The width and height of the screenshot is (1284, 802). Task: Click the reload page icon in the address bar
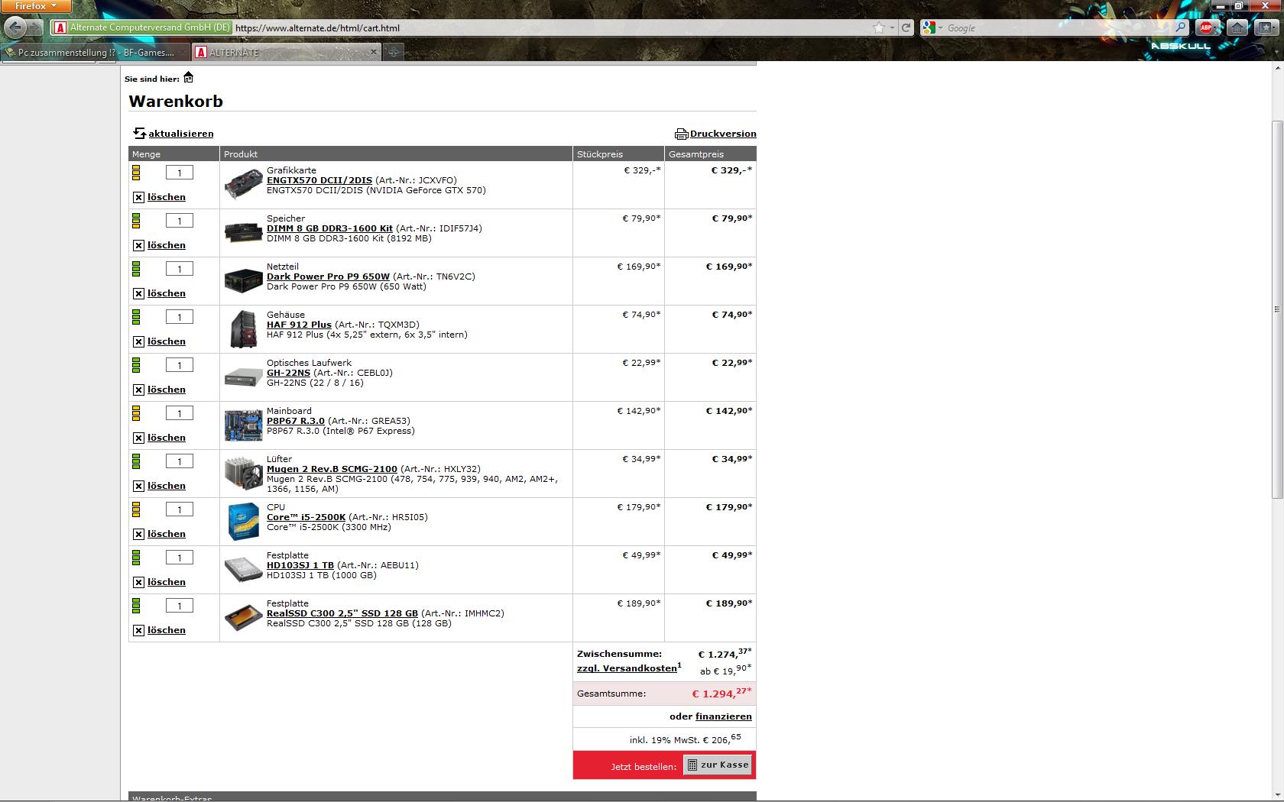point(906,27)
